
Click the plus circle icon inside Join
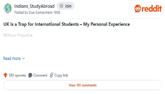(x=61, y=6)
